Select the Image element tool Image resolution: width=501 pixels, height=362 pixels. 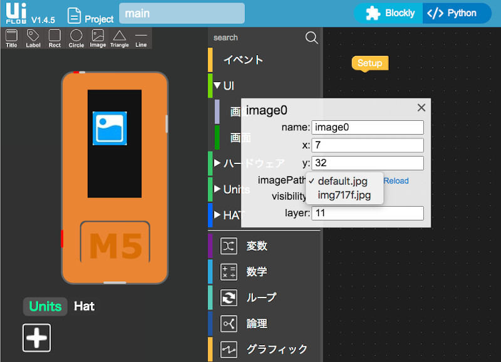click(98, 38)
